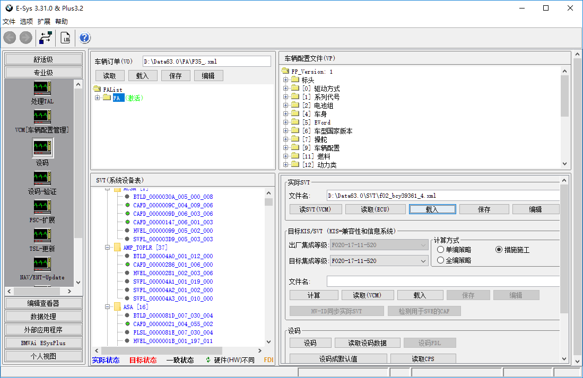Click the black dot beside BTLD_0000030A_005_000_008
Image resolution: width=583 pixels, height=378 pixels.
[127, 197]
